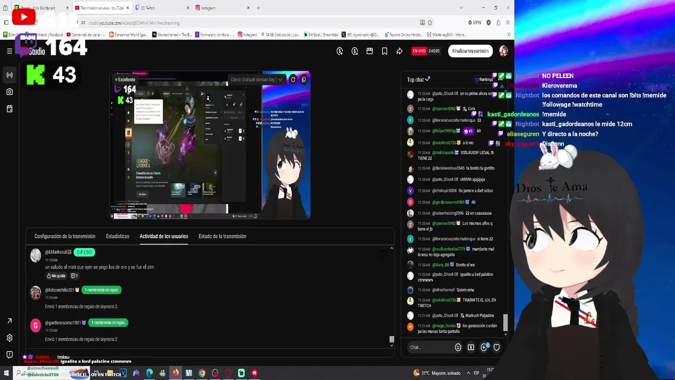The image size is (675, 380).
Task: Click the user activity panel scrollbar
Action: [391, 339]
